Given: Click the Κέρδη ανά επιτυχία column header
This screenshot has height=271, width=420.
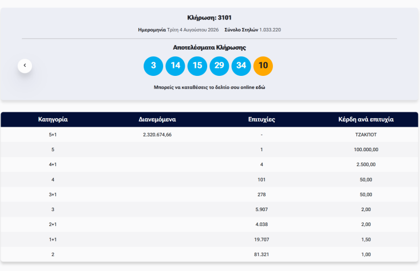Looking at the screenshot, I should [x=366, y=119].
